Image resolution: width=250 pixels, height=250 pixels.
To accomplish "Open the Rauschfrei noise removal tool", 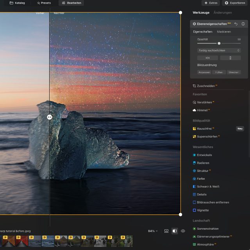I will (x=205, y=129).
